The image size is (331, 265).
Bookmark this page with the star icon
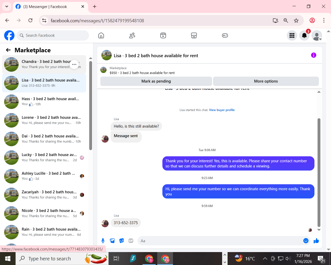click(296, 20)
